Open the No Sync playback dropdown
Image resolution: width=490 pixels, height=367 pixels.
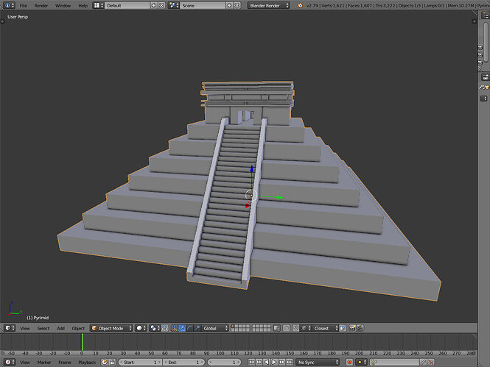coord(318,362)
